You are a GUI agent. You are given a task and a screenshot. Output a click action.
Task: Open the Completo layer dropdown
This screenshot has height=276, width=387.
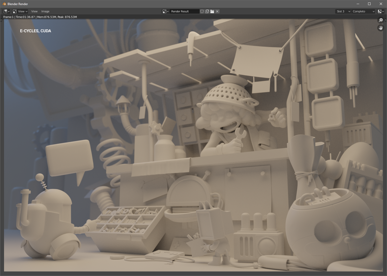click(x=364, y=11)
